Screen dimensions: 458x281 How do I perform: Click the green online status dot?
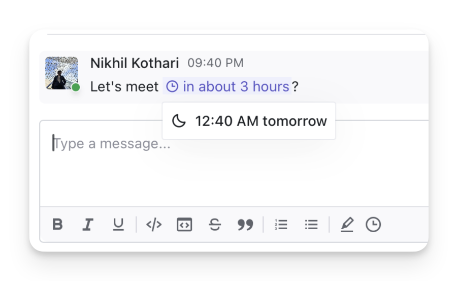(x=76, y=87)
